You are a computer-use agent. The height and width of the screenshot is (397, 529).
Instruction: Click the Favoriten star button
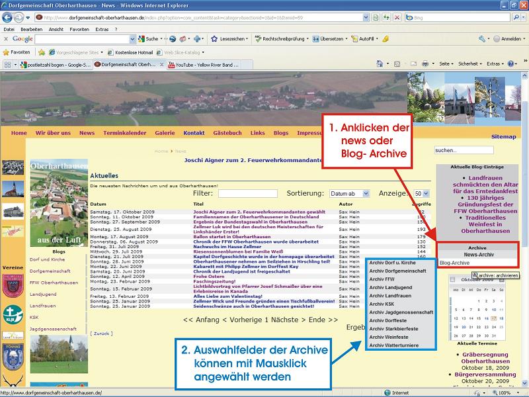pyautogui.click(x=16, y=52)
